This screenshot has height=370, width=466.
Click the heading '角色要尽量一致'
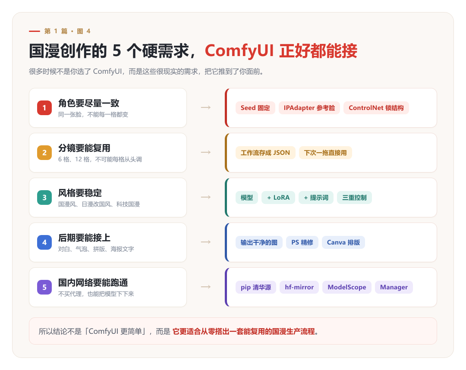[x=88, y=103]
